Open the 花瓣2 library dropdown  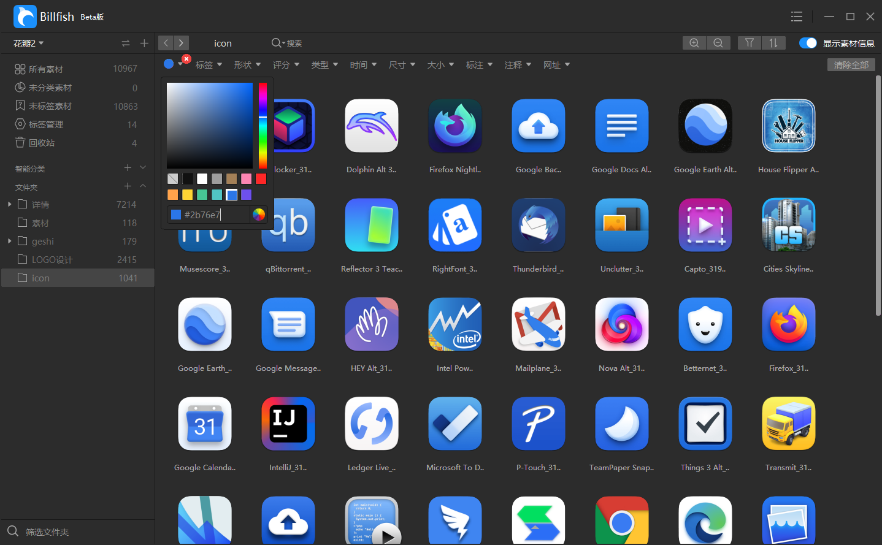[29, 44]
